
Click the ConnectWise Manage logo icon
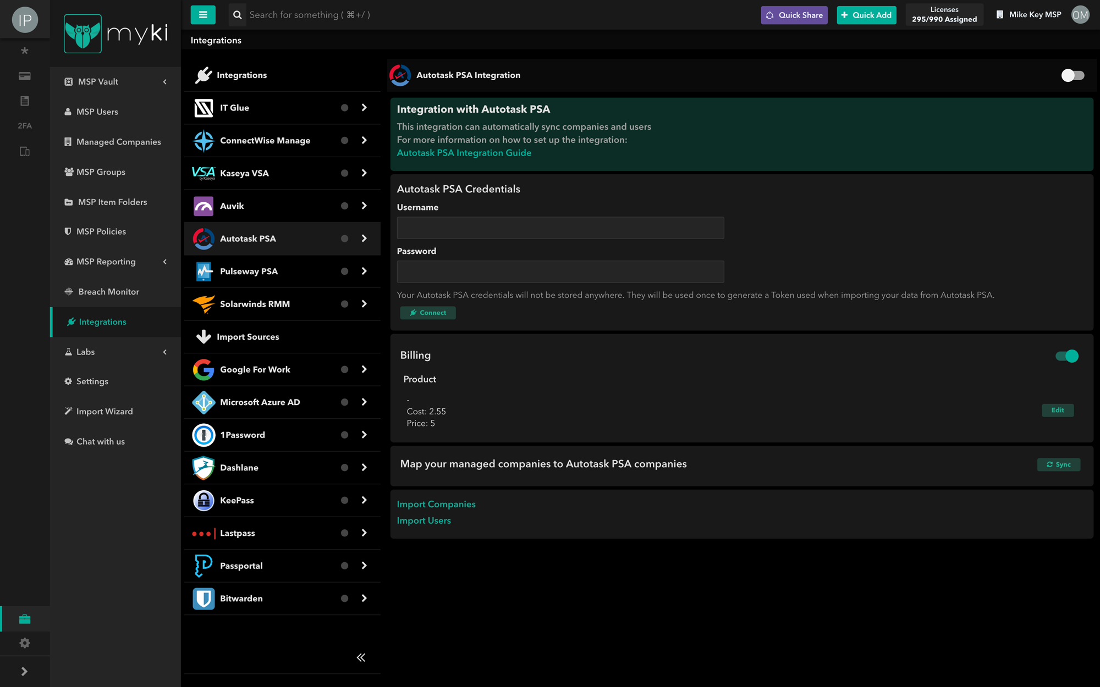(x=204, y=141)
